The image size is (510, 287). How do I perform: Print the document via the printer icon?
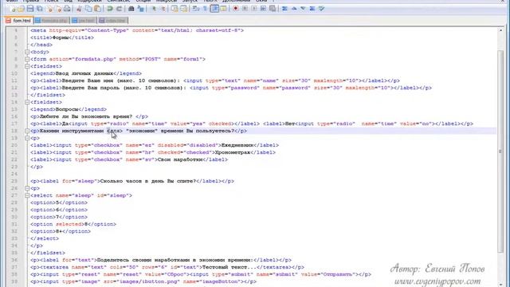click(67, 9)
